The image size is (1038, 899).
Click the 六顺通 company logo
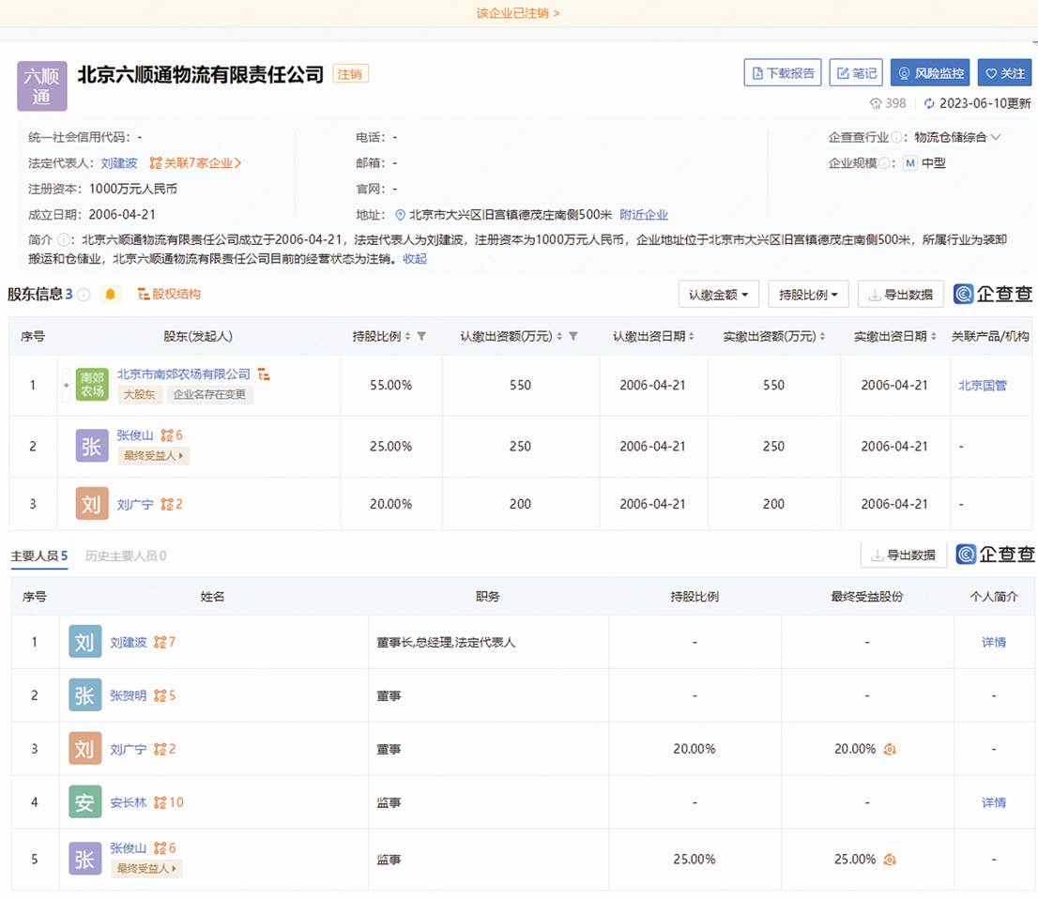41,86
